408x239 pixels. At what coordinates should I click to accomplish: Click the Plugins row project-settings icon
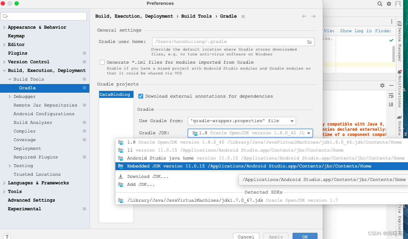pyautogui.click(x=84, y=53)
